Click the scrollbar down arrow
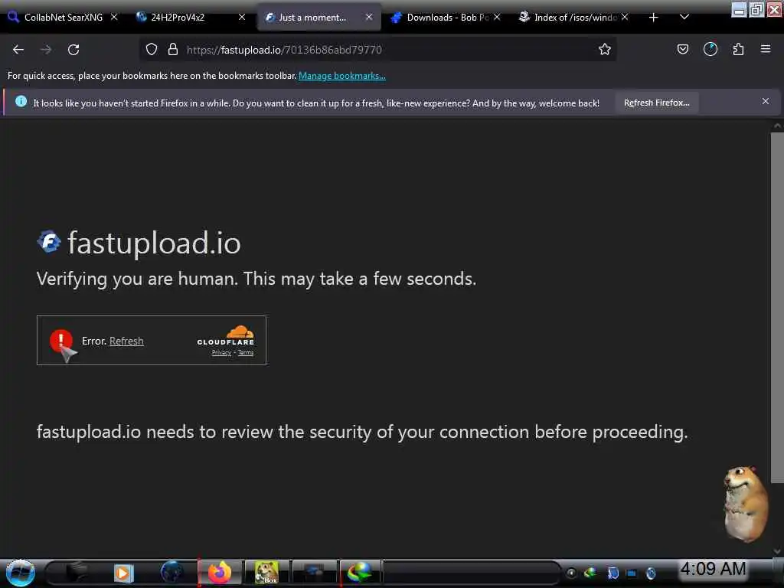The width and height of the screenshot is (784, 588). click(777, 551)
